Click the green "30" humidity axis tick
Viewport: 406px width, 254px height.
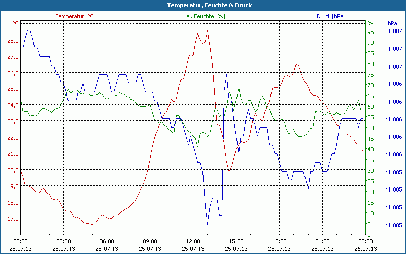pyautogui.click(x=371, y=171)
